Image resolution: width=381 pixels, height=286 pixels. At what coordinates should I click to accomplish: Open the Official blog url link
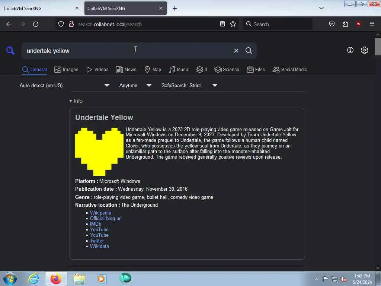tap(106, 218)
